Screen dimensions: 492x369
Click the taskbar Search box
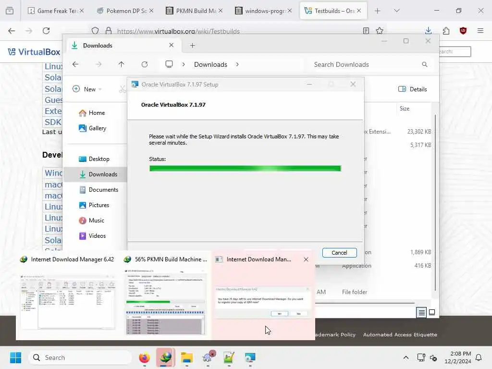(80, 357)
